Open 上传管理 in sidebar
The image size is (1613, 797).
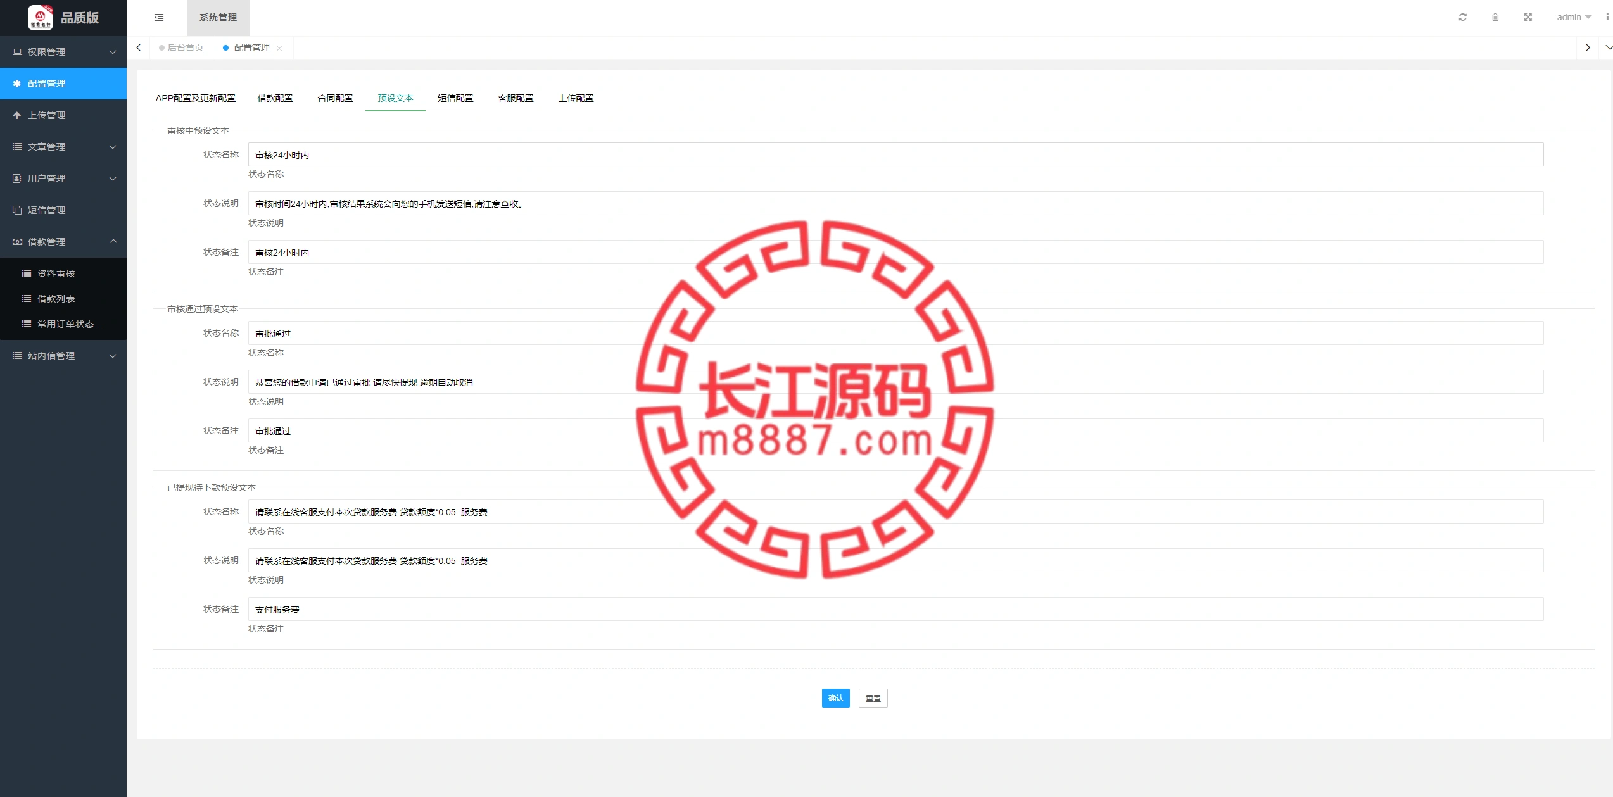(63, 115)
